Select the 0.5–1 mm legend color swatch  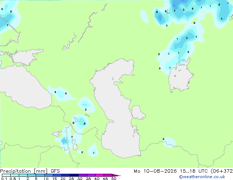pyautogui.click(x=15, y=175)
